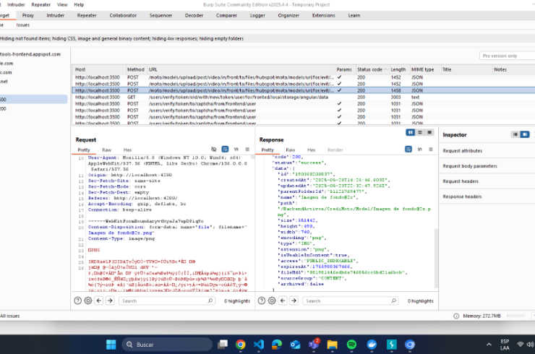Open Spotify from the taskbar
The width and height of the screenshot is (535, 354).
(x=351, y=345)
